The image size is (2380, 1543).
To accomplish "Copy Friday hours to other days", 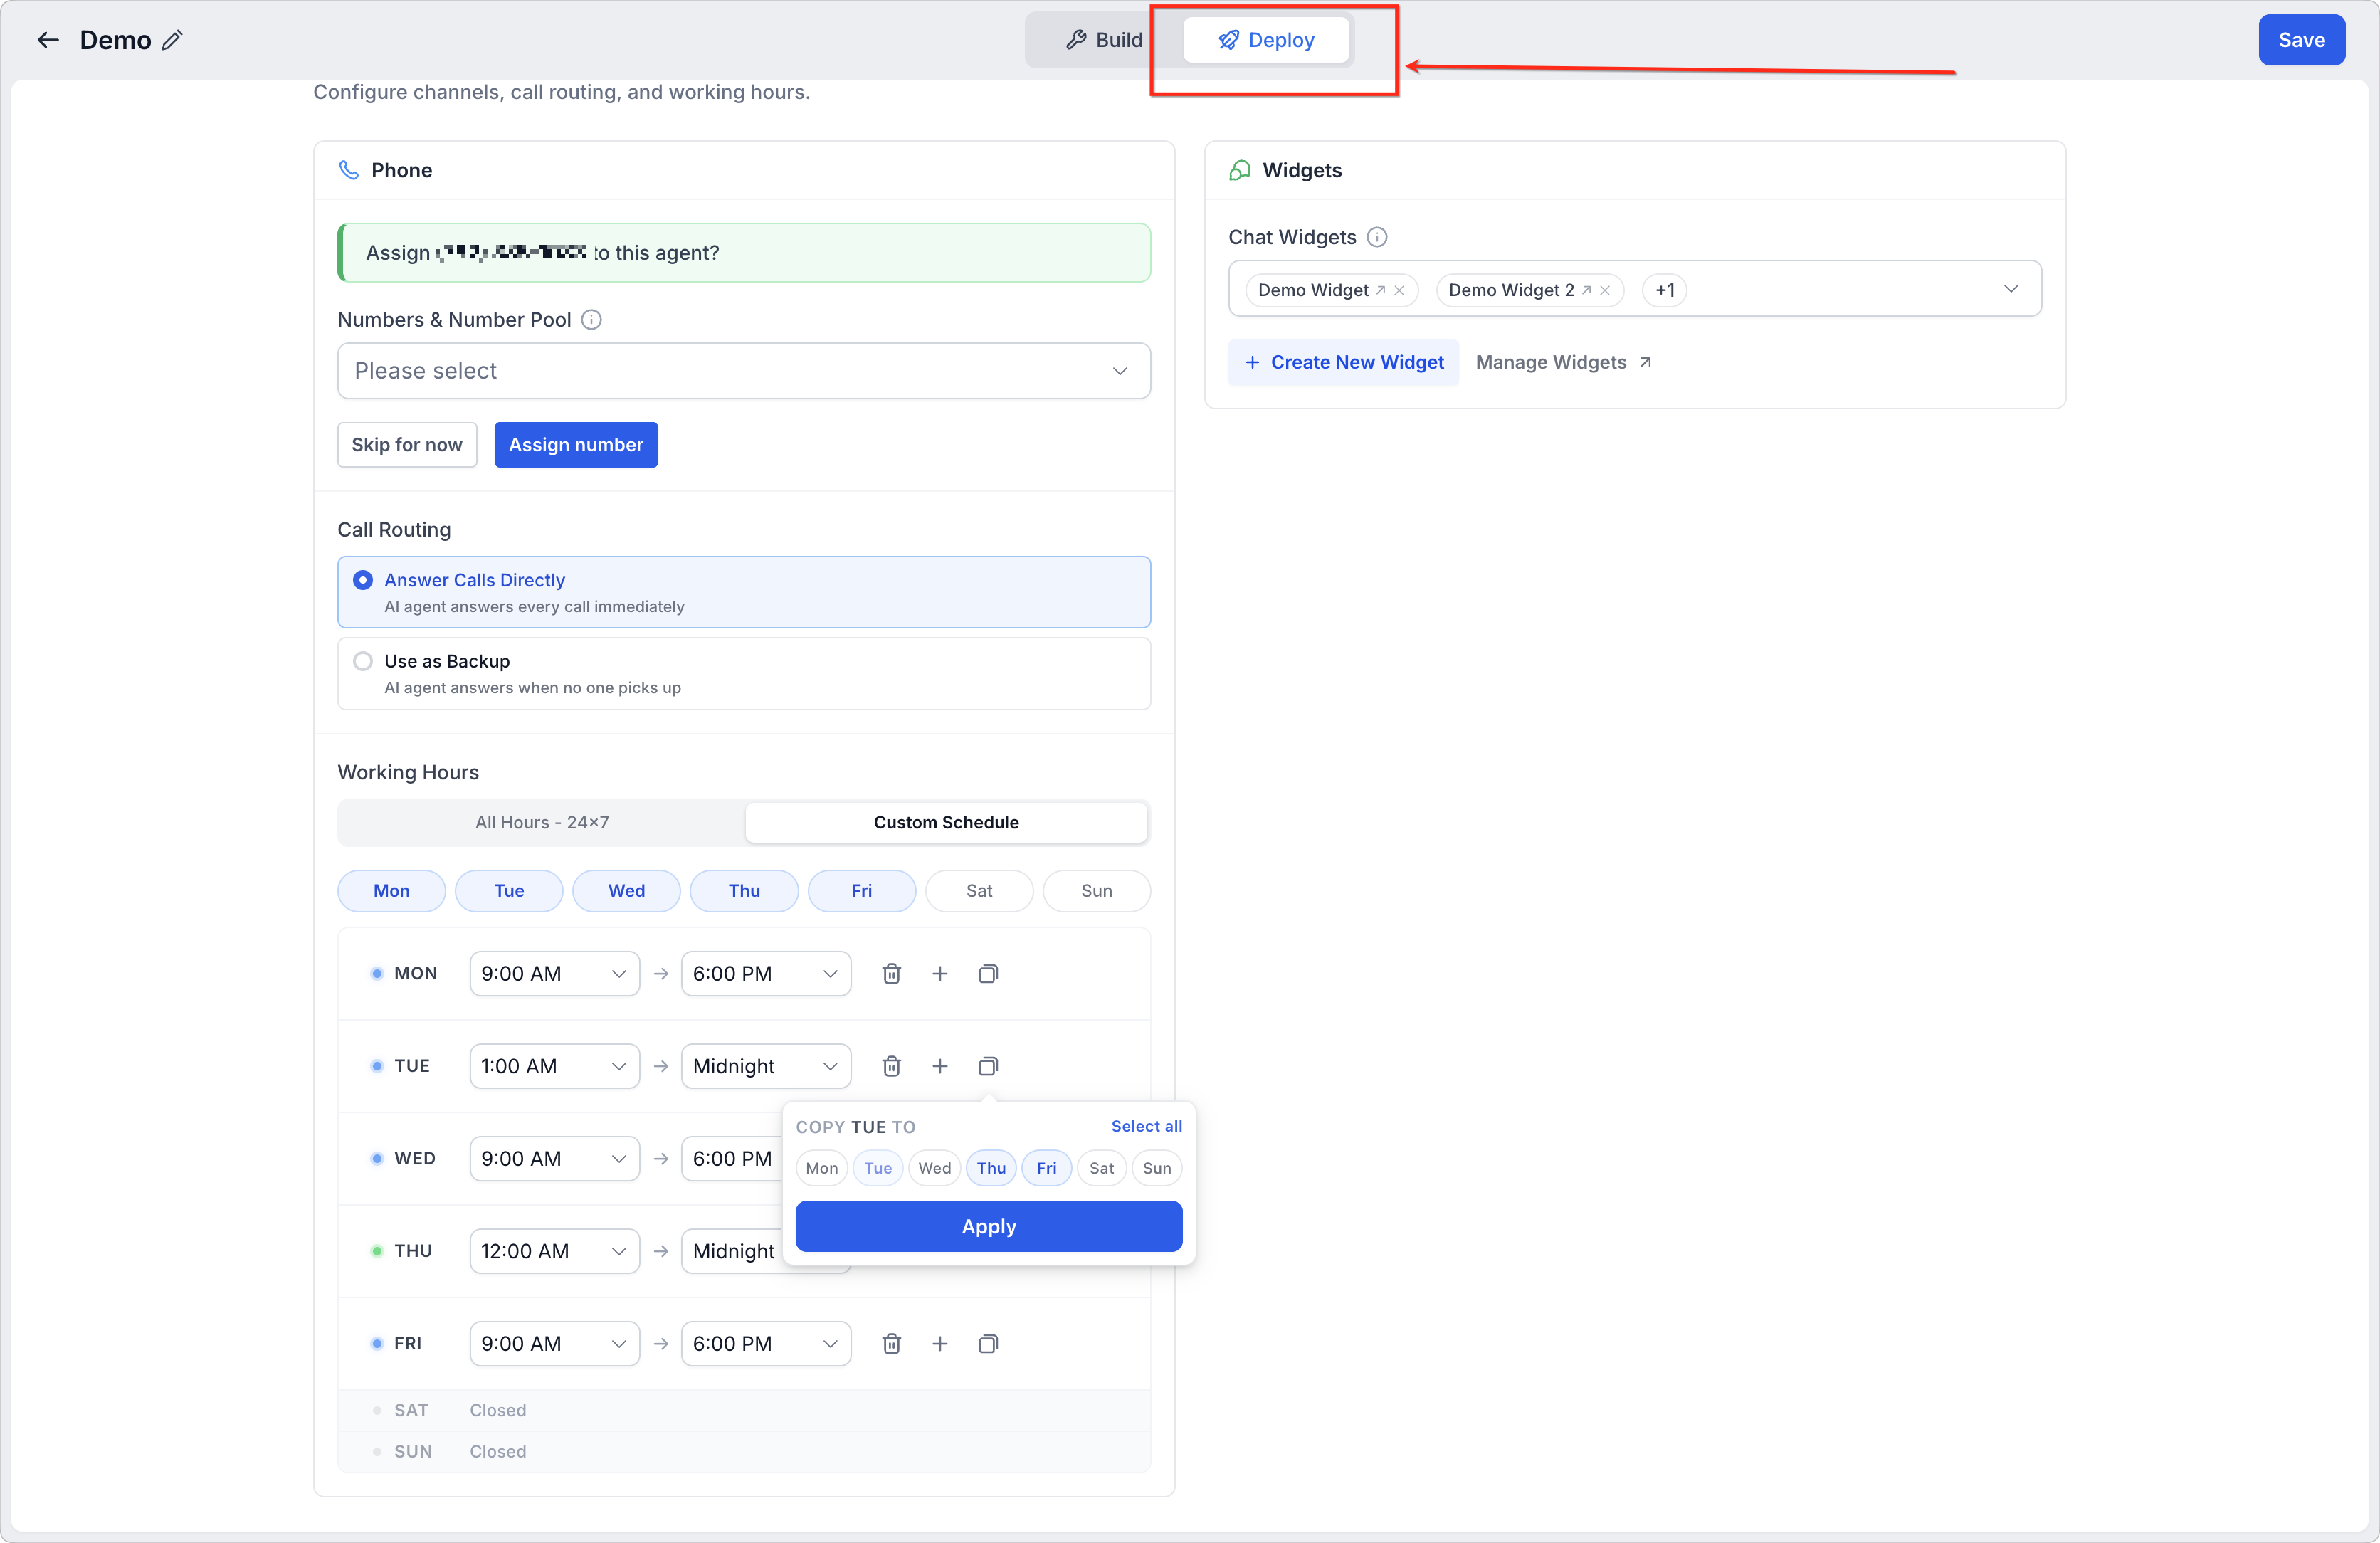I will point(988,1343).
